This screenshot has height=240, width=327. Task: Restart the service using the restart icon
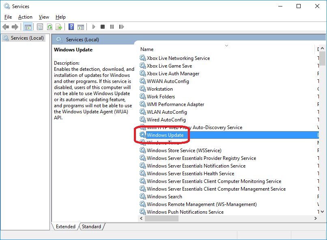121,27
